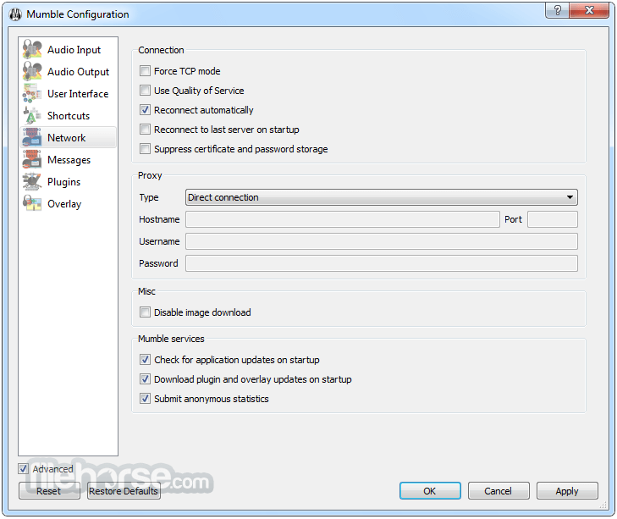Click the proxy Port field

553,219
